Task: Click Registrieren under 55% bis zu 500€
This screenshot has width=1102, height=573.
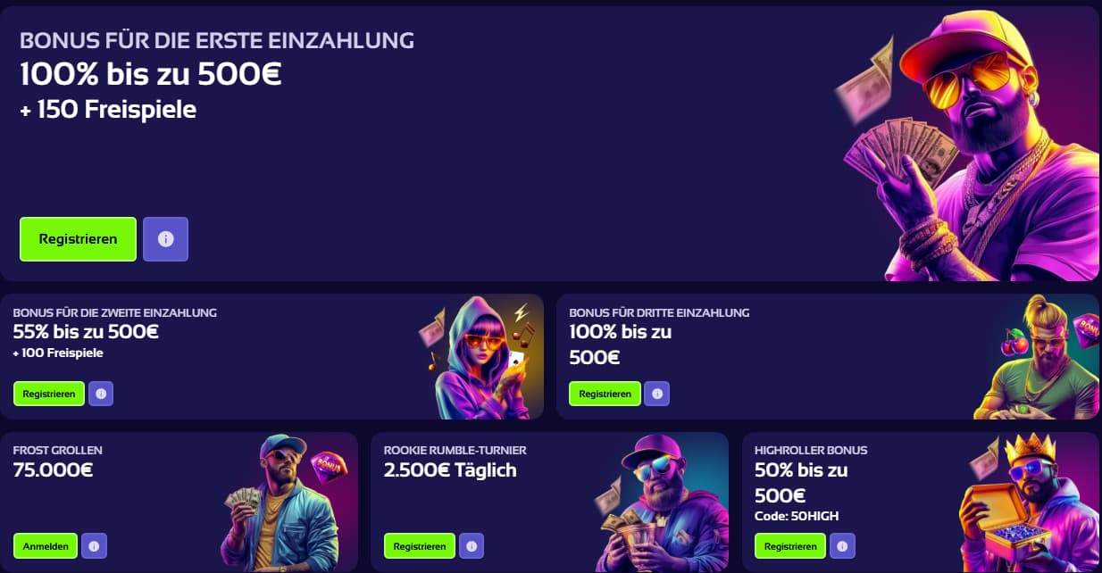Action: coord(49,394)
